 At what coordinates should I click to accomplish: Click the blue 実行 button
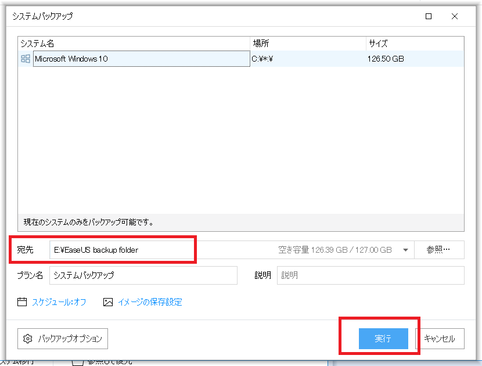tap(383, 339)
